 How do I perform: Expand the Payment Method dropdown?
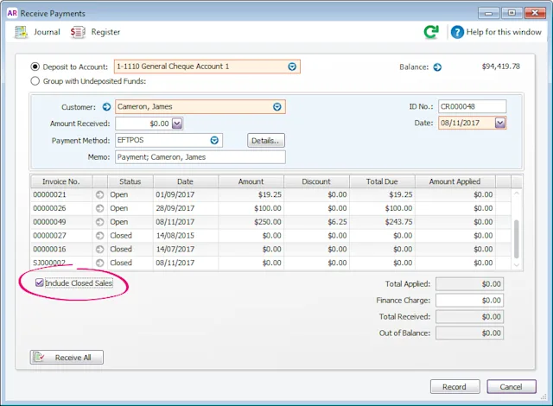pos(214,140)
